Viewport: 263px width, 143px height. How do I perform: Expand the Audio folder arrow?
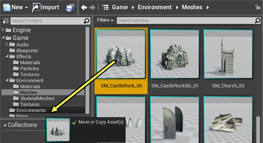[x=7, y=44]
